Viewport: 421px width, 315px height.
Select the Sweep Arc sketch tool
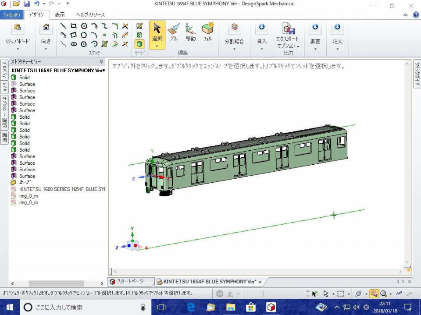point(94,44)
